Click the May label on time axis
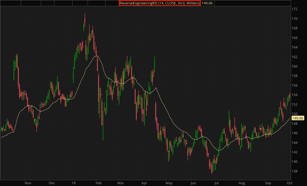This screenshot has height=186, width=307. pyautogui.click(x=169, y=183)
